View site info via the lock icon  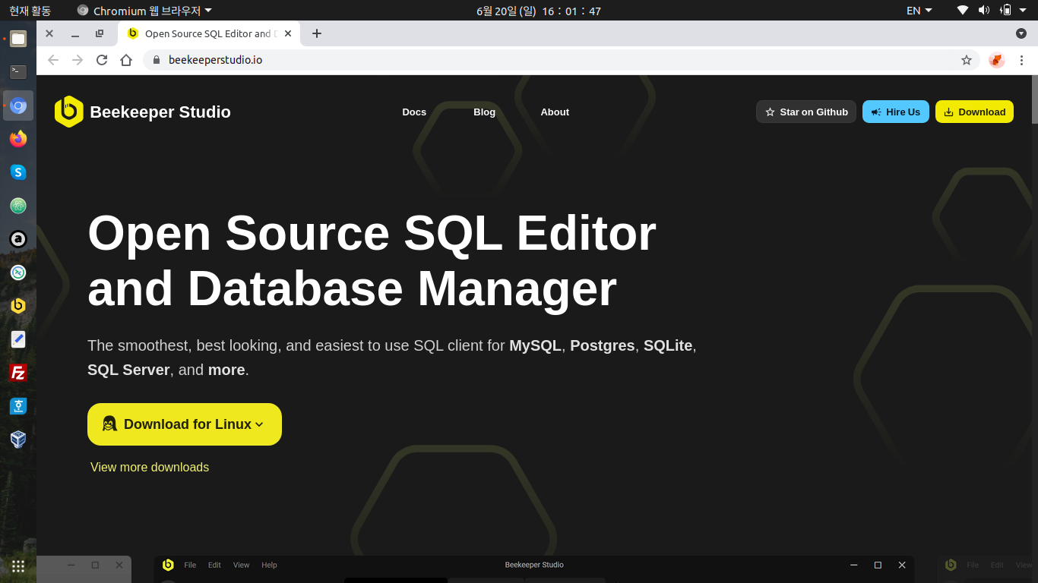tap(157, 60)
